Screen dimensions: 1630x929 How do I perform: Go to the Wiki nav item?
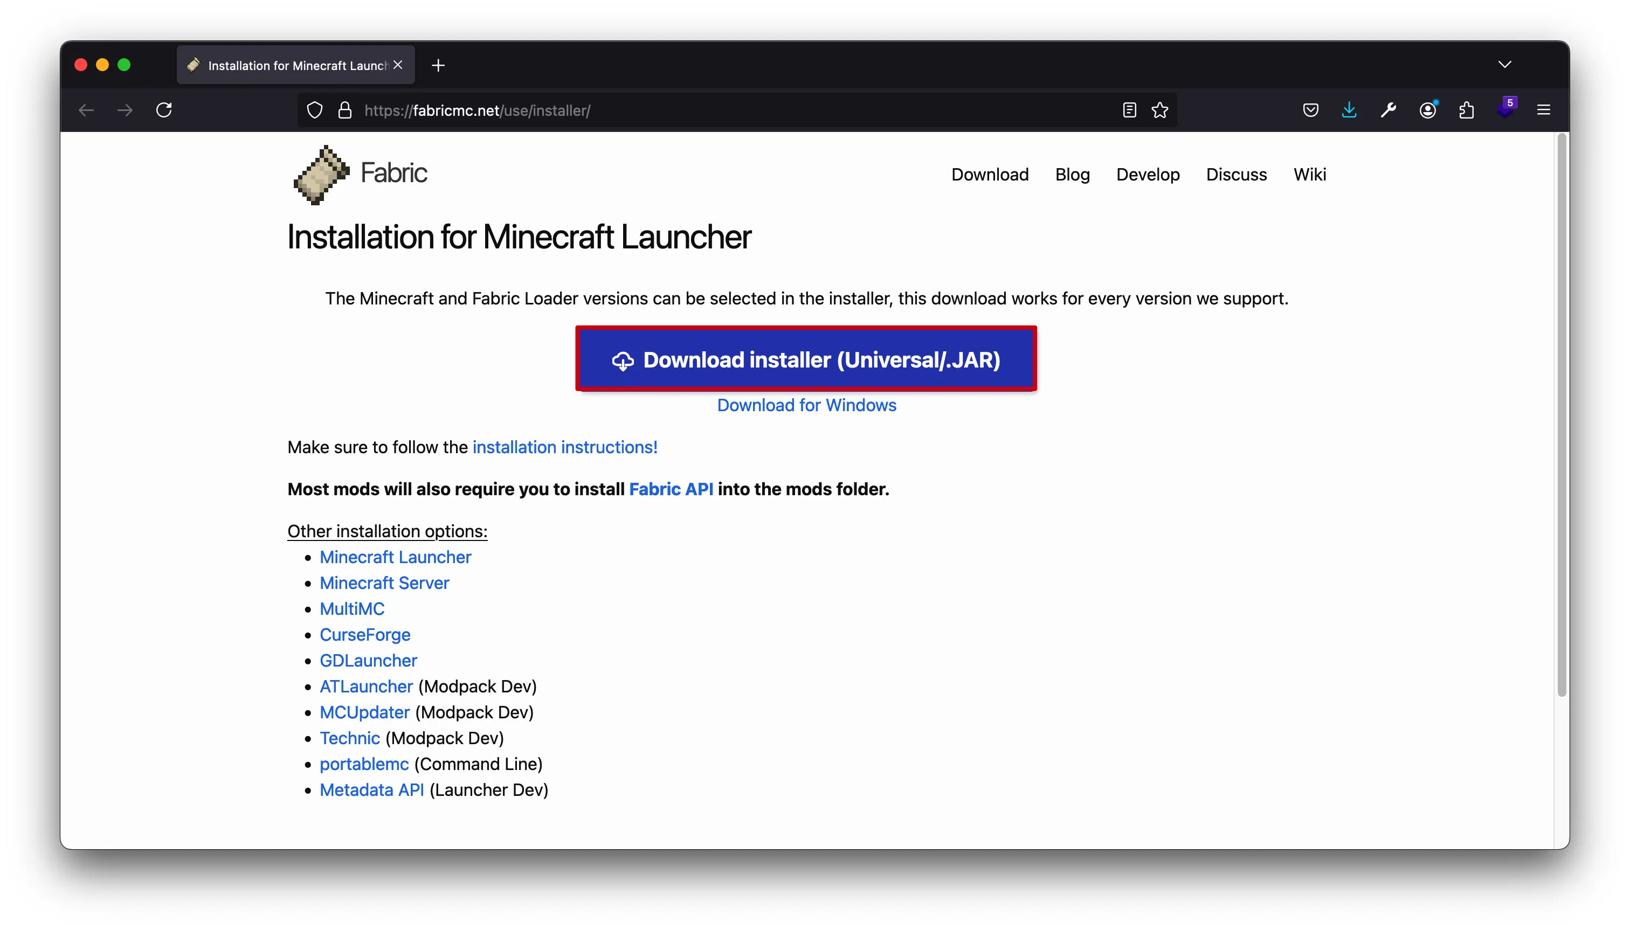tap(1309, 174)
